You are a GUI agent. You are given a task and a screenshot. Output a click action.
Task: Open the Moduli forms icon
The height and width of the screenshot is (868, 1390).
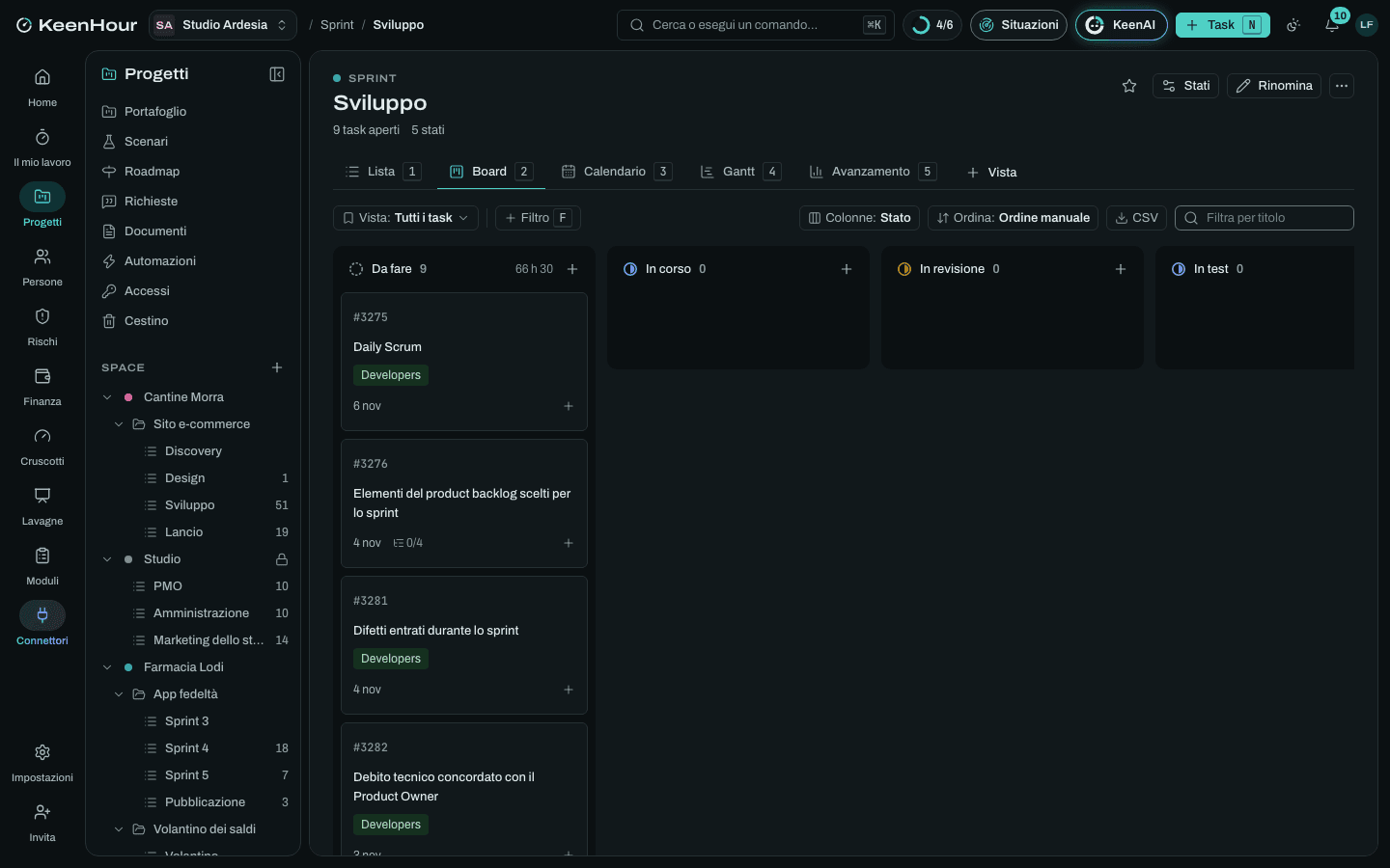[42, 556]
